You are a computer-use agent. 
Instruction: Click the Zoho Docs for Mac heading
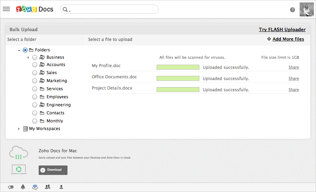[x=58, y=151]
